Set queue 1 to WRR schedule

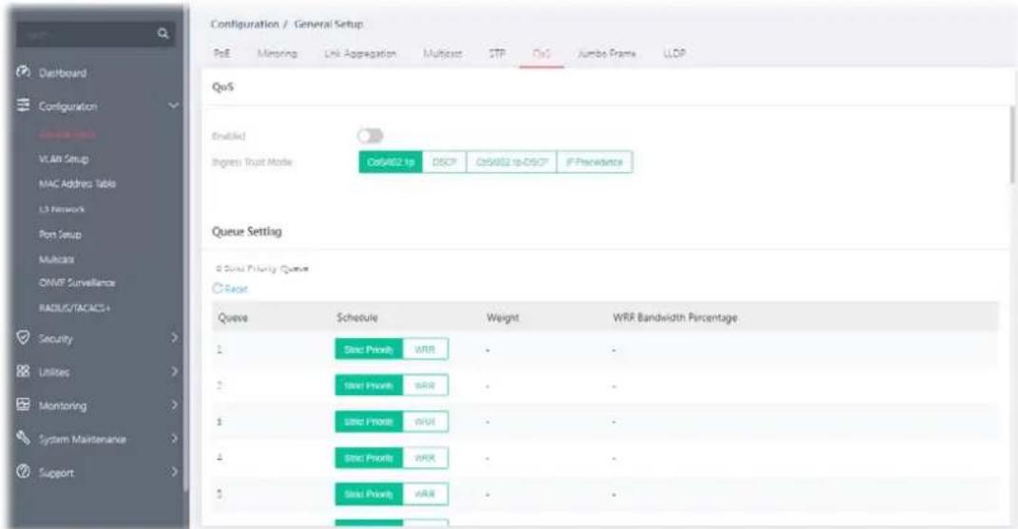click(x=425, y=350)
